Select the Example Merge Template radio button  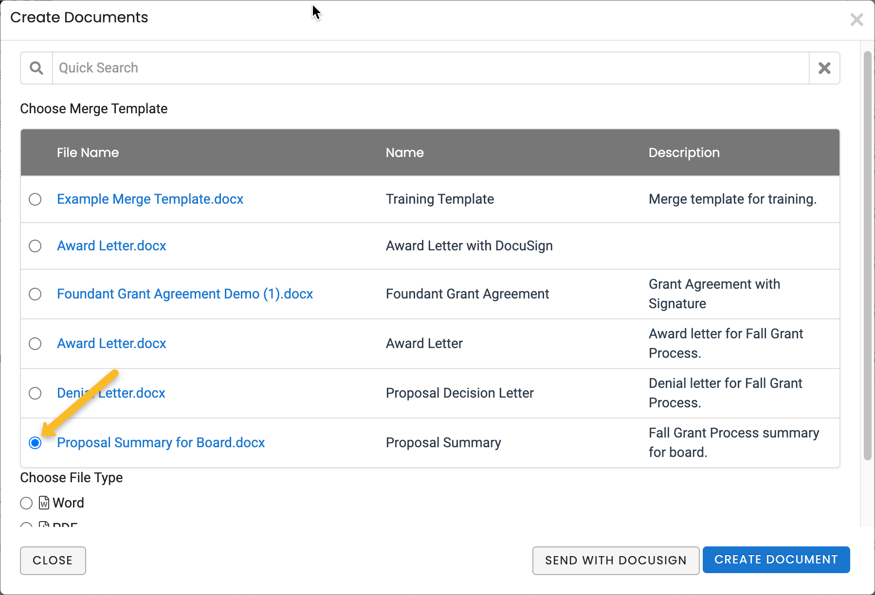coord(35,199)
